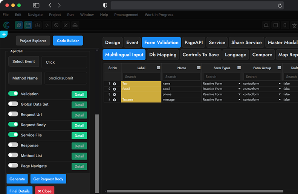This screenshot has width=298, height=194.
Task: Switch to tablet preview icon
Action: pos(275,25)
